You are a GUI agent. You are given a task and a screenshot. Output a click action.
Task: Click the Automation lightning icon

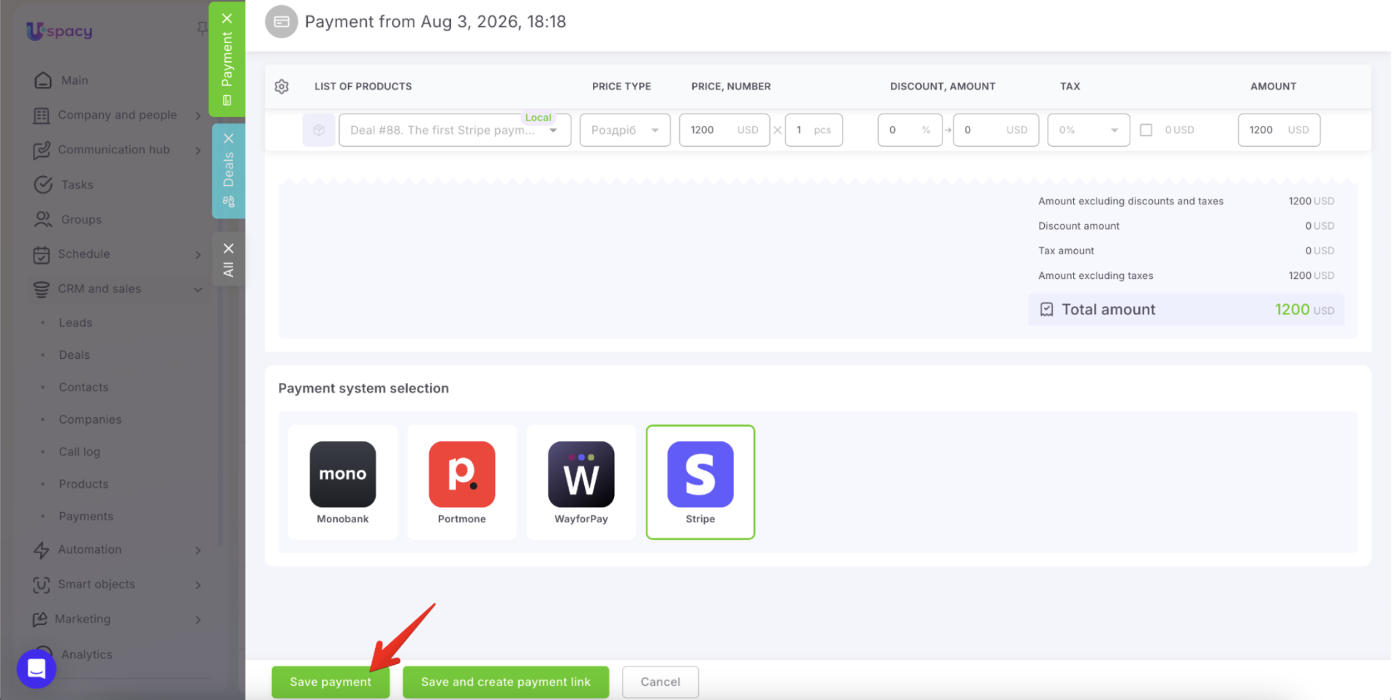(x=42, y=549)
